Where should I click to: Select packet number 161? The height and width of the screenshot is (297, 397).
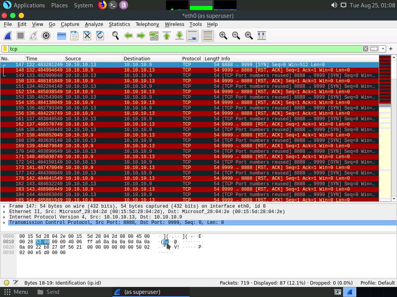189,119
